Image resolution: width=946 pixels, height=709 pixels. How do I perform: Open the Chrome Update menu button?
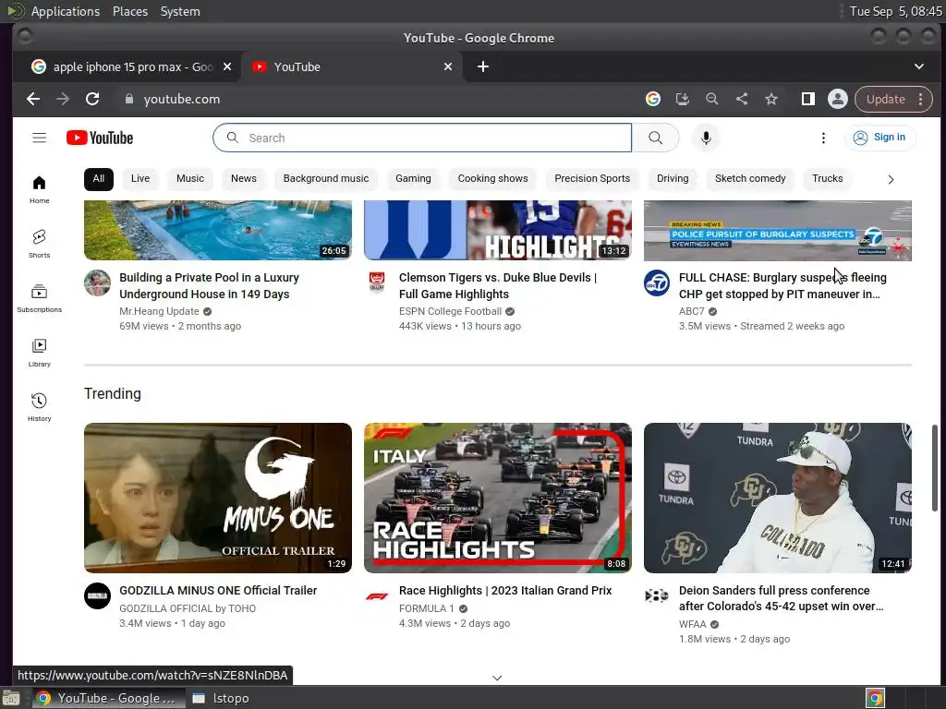click(893, 99)
